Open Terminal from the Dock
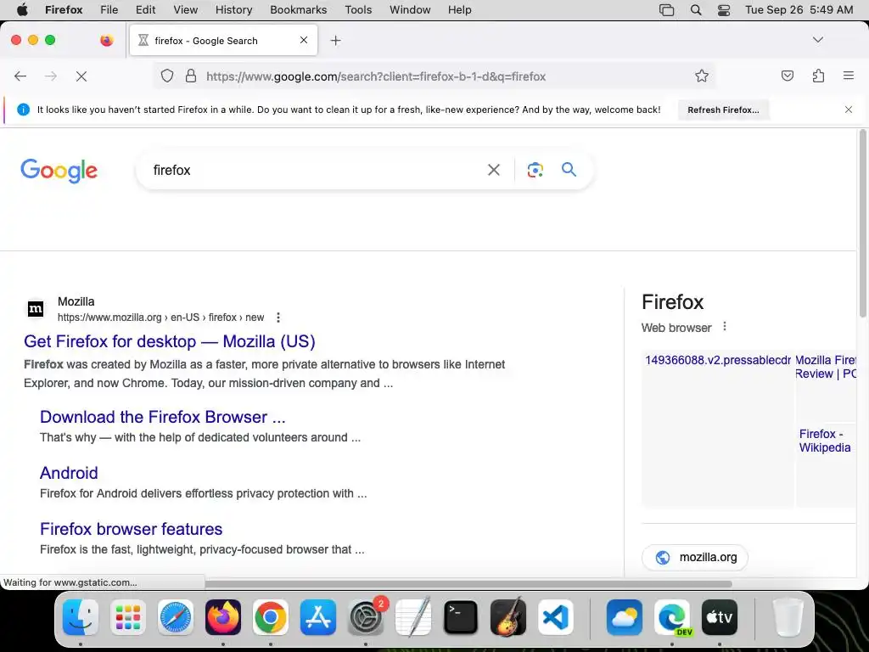 (461, 617)
